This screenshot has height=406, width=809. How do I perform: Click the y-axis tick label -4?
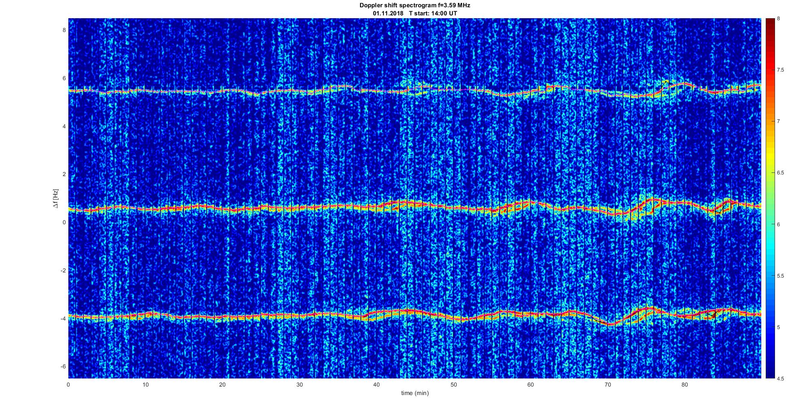pos(63,319)
